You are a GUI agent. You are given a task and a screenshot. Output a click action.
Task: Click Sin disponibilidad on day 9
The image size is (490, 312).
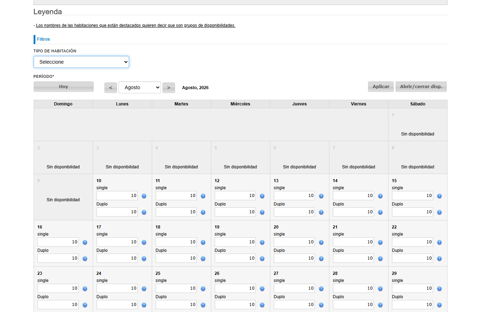click(x=63, y=200)
